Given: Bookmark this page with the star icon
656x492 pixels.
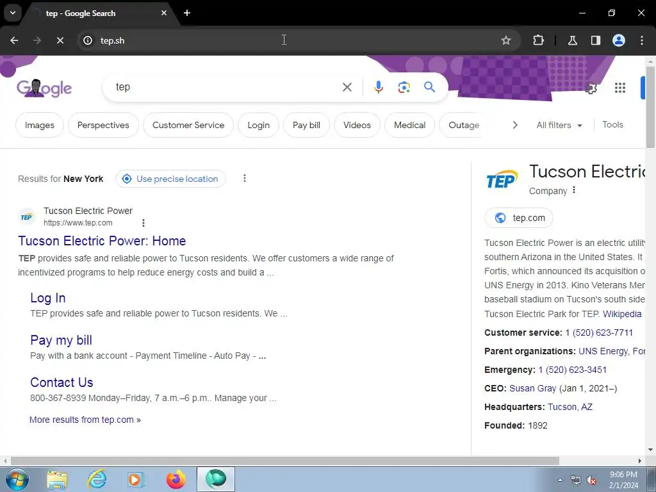Looking at the screenshot, I should tap(506, 40).
